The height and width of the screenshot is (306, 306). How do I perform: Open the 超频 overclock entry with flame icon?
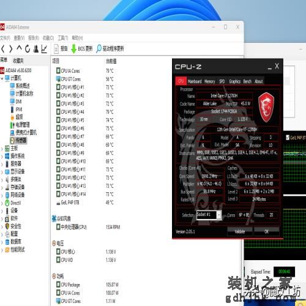[x=17, y=117]
